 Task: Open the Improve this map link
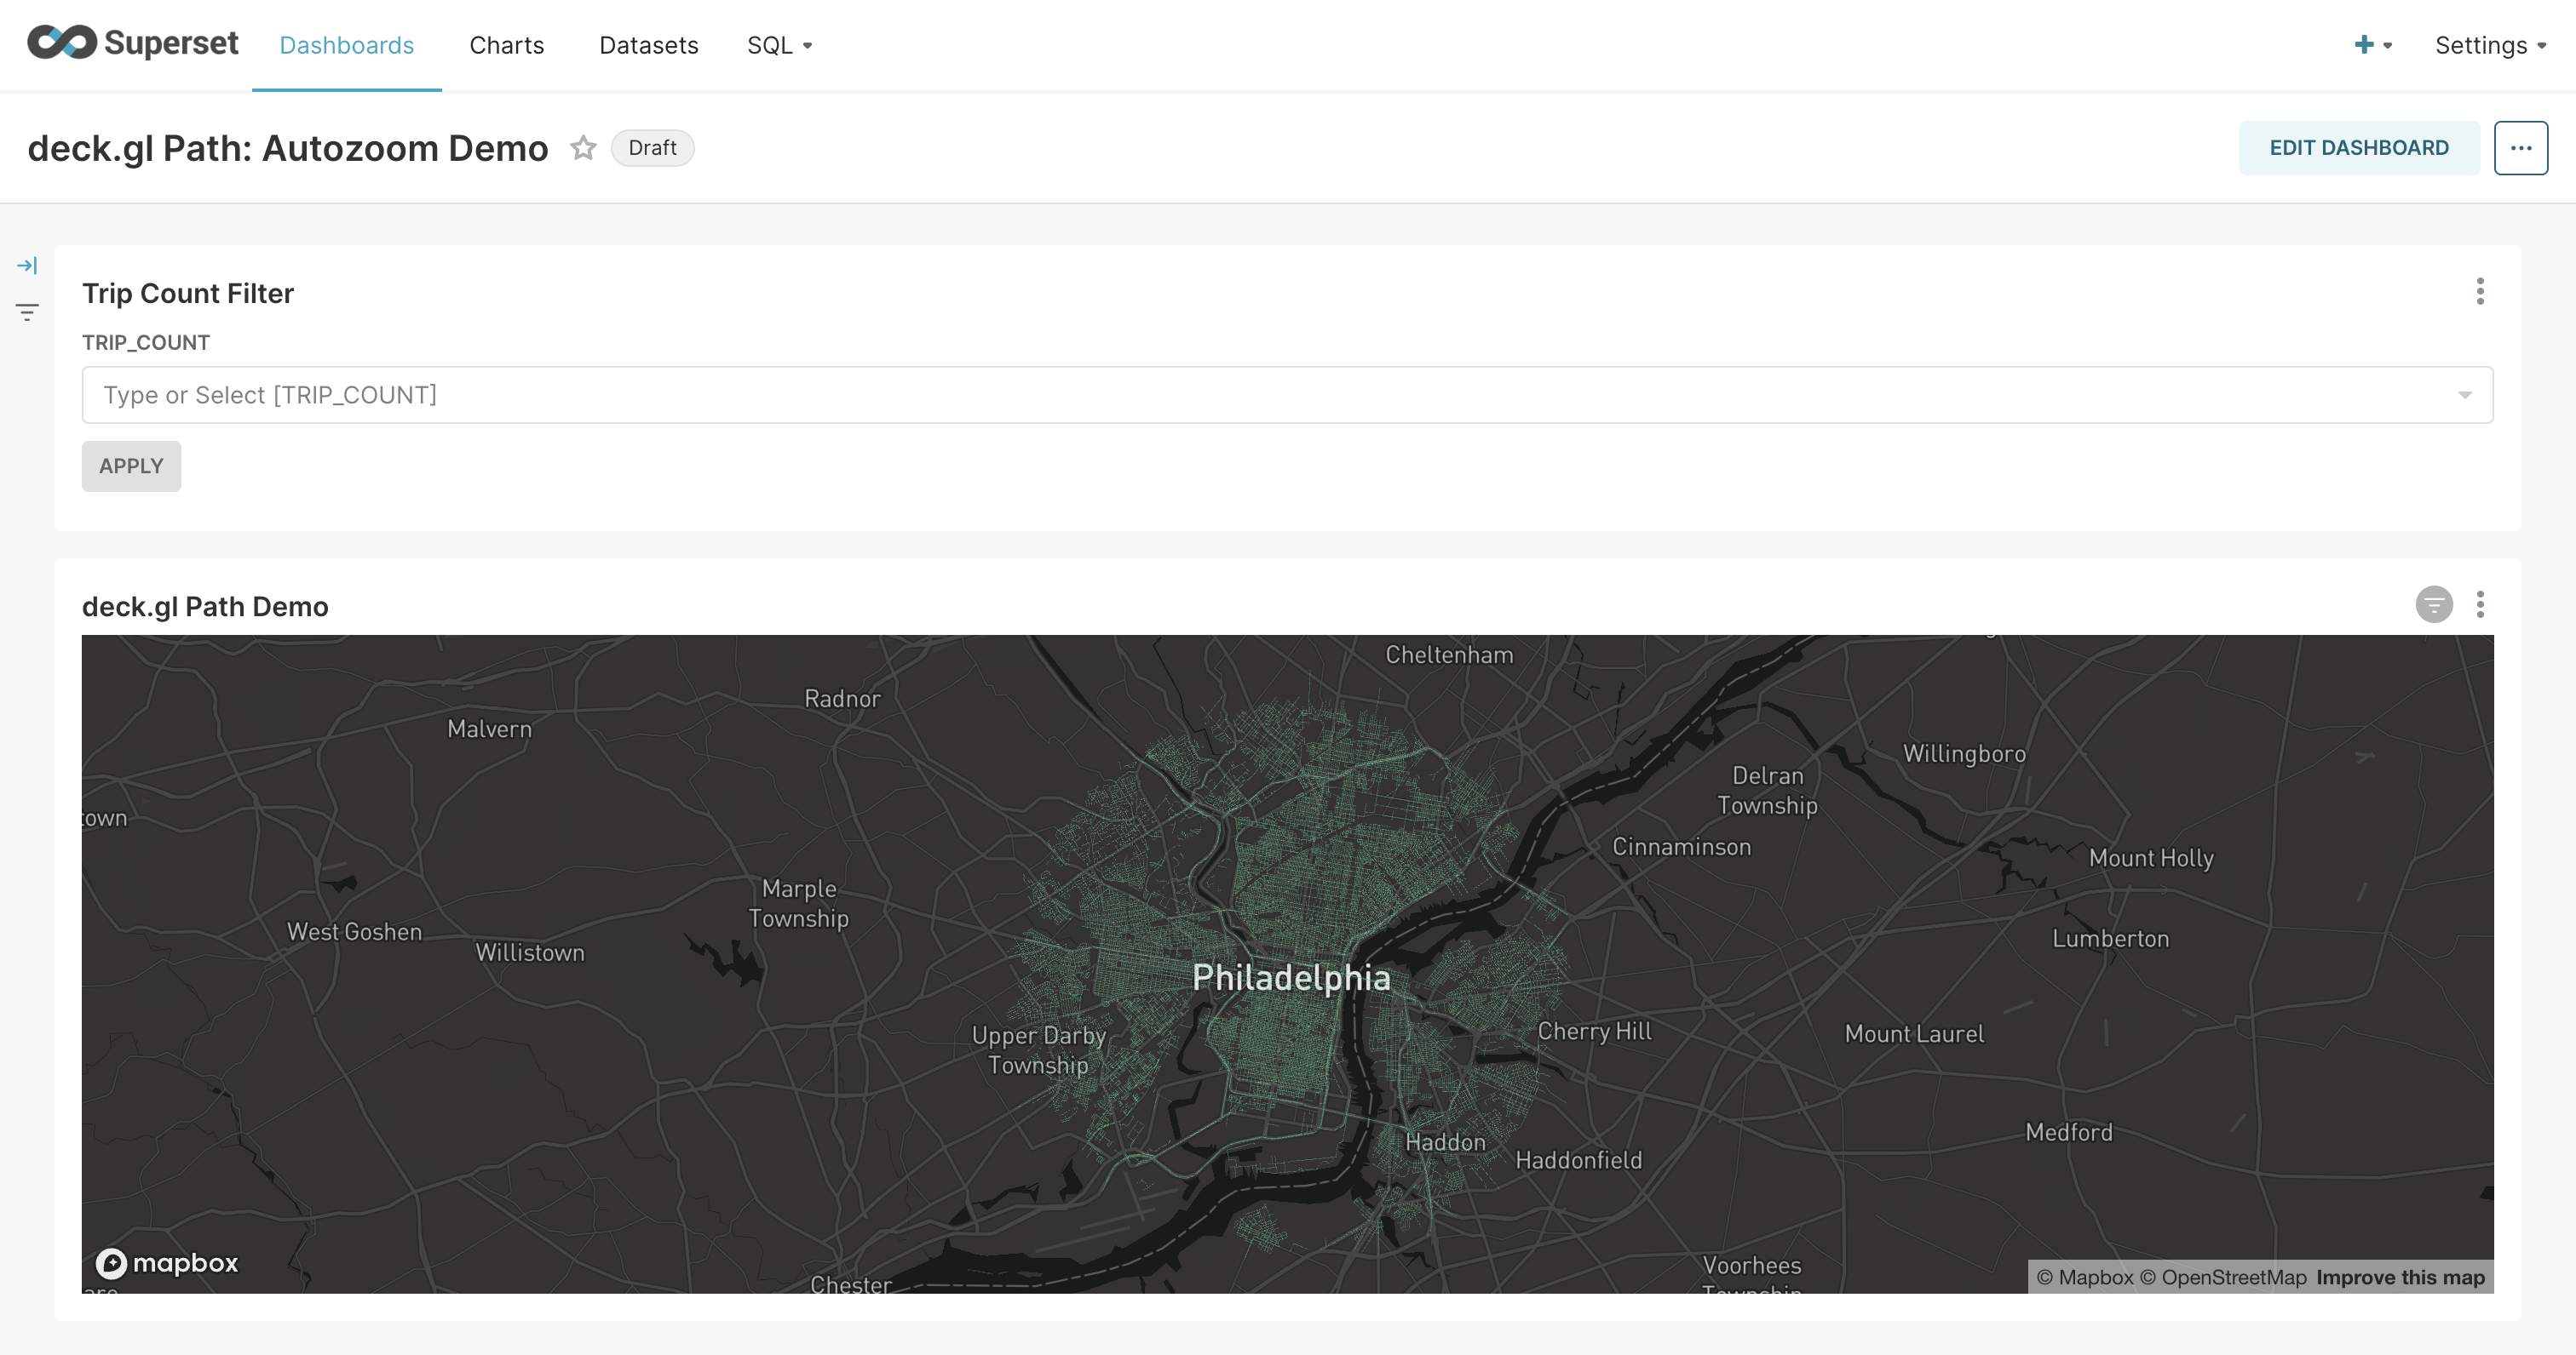tap(2400, 1277)
